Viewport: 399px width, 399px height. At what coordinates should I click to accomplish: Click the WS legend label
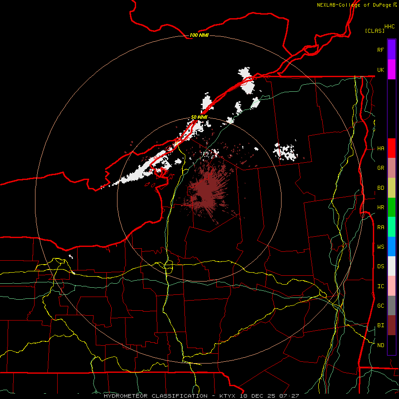coord(380,246)
